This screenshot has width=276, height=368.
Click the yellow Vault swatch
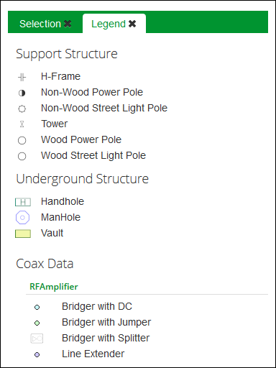pyautogui.click(x=23, y=234)
